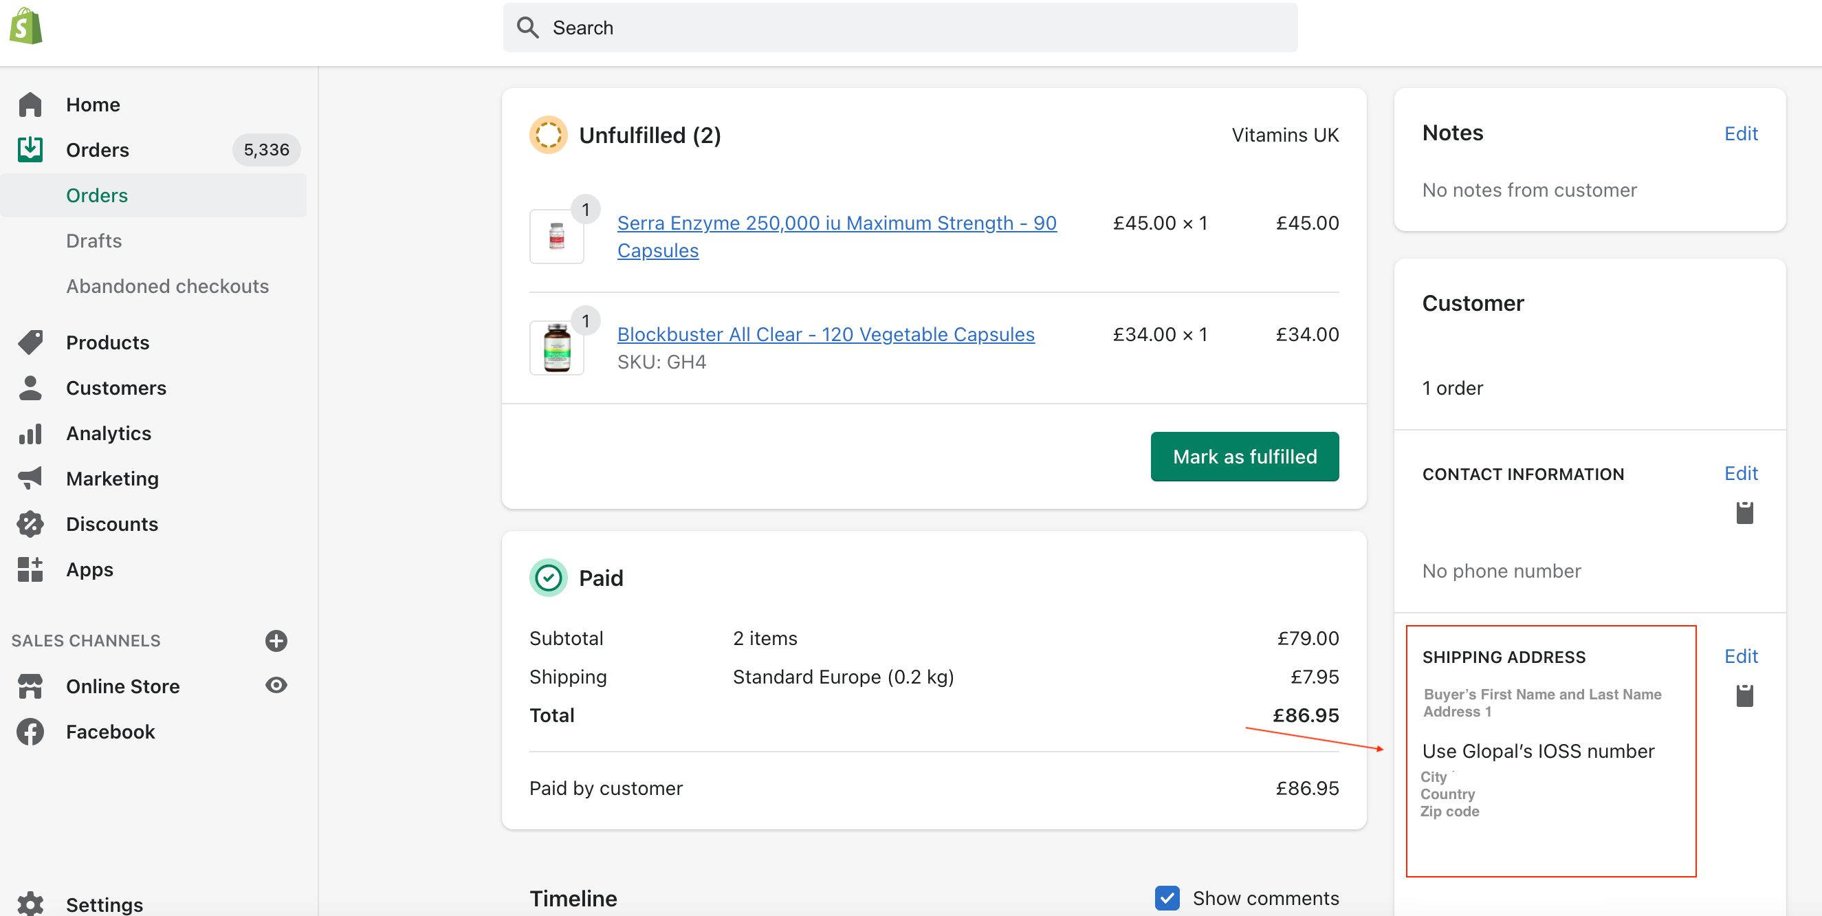The width and height of the screenshot is (1822, 916).
Task: Copy contact information with clipboard icon
Action: point(1744,513)
